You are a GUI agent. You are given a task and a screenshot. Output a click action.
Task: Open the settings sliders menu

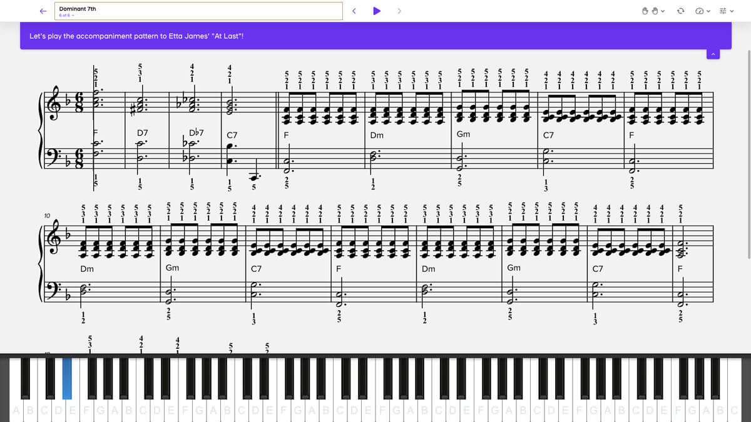724,11
